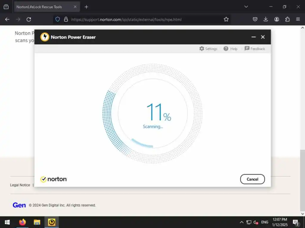305x228 pixels.
Task: Reload the current page
Action: click(29, 19)
